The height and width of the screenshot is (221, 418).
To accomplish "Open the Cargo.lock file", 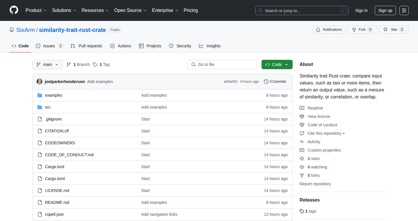I will coord(55,167).
